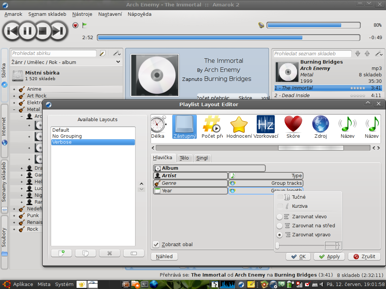Click the Prohledat sbírku search field
Screen dimensions: 386x289
(x=54, y=53)
